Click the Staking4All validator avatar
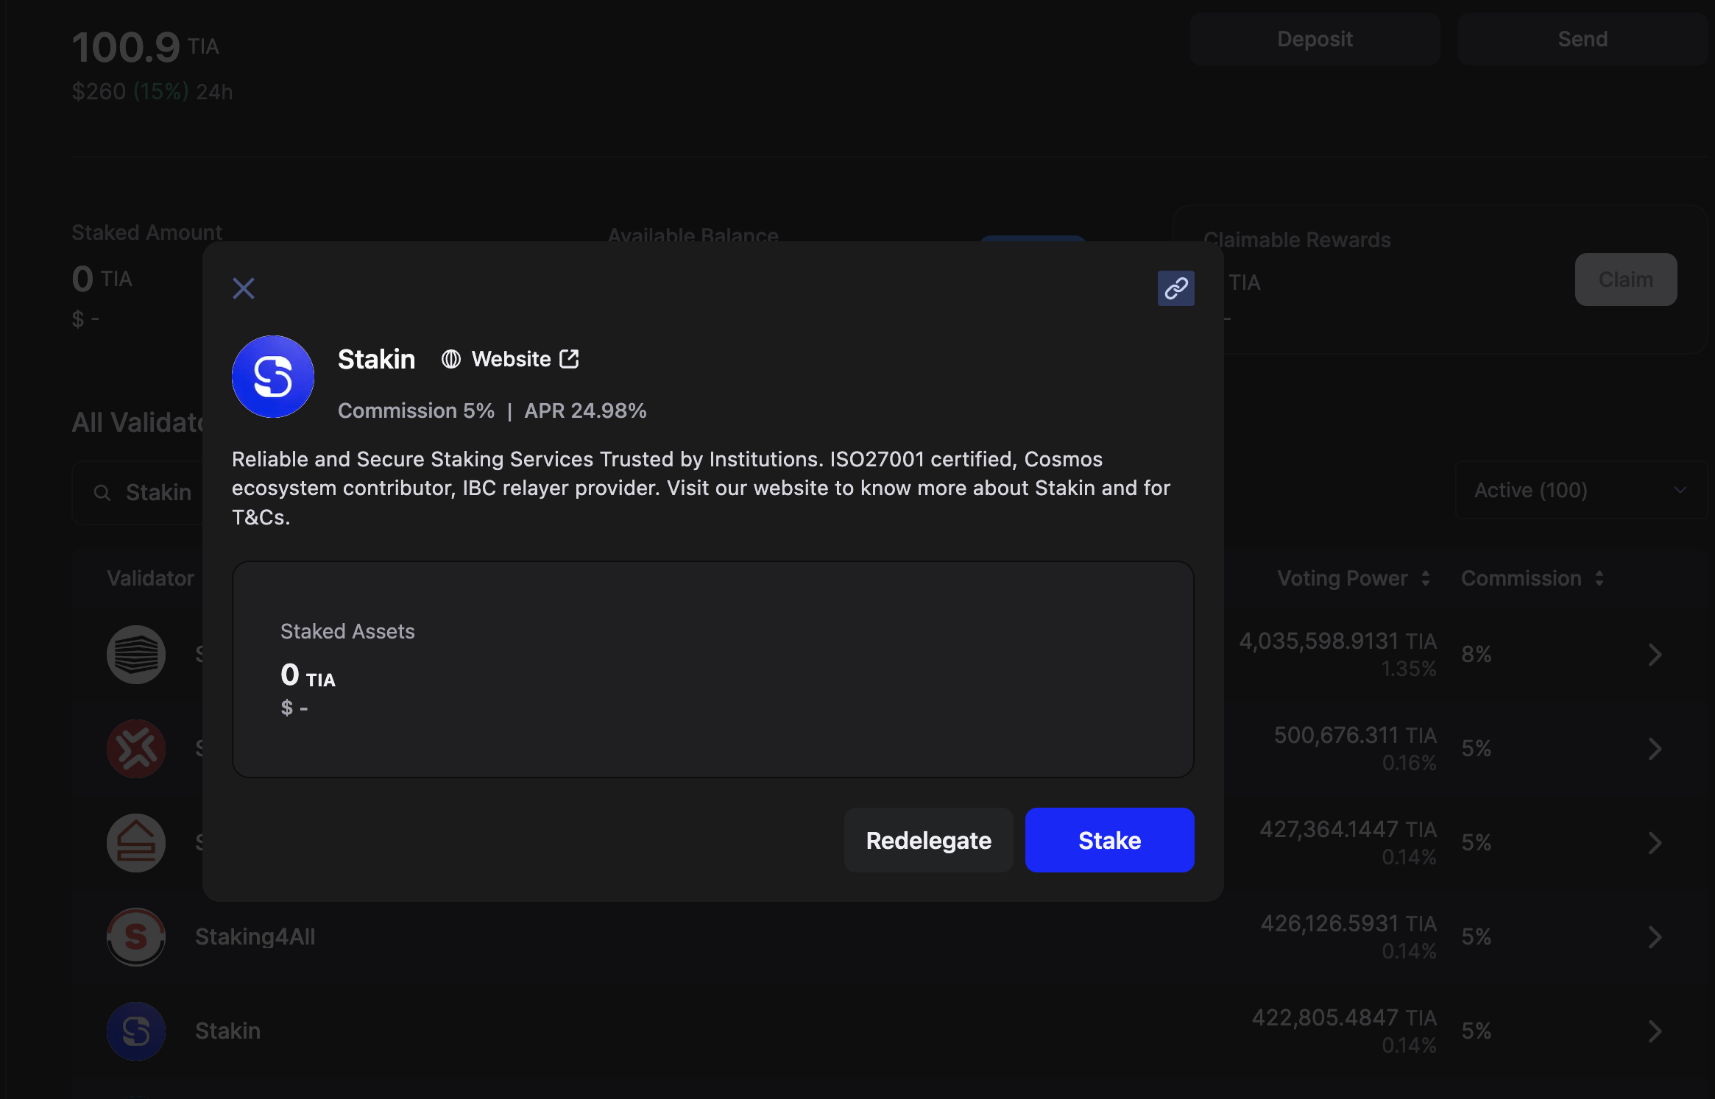This screenshot has width=1715, height=1099. [136, 937]
